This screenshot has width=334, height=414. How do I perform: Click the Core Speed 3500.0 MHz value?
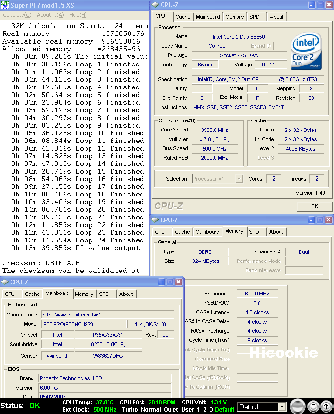pos(215,130)
